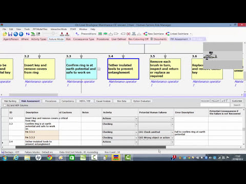246x184 pixels.
Task: Switch to the Risk Ranking tab
Action: click(x=10, y=101)
